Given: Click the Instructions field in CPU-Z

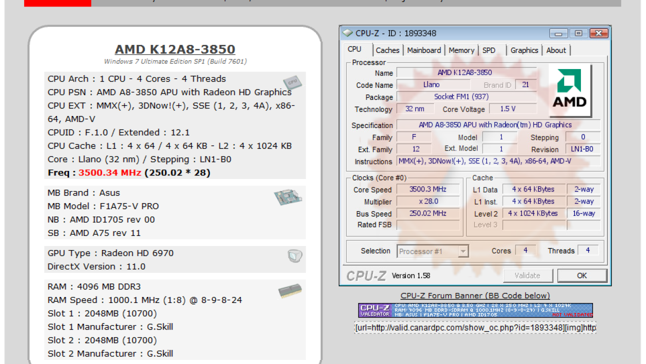Looking at the screenshot, I should click(499, 161).
